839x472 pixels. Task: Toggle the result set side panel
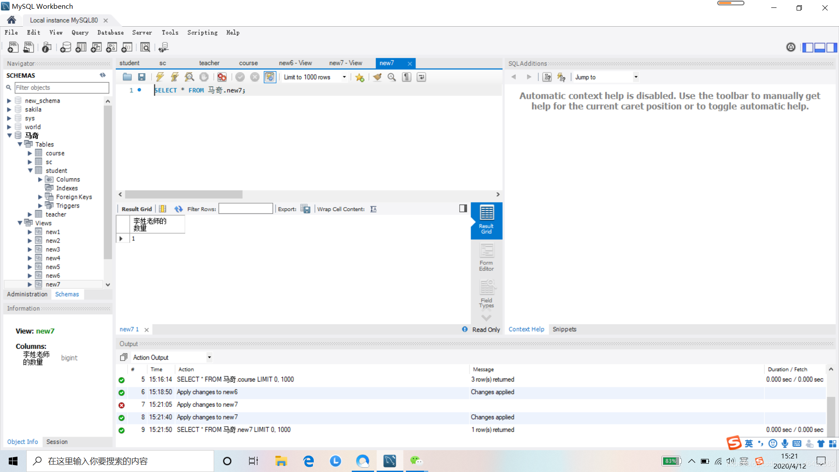point(463,208)
